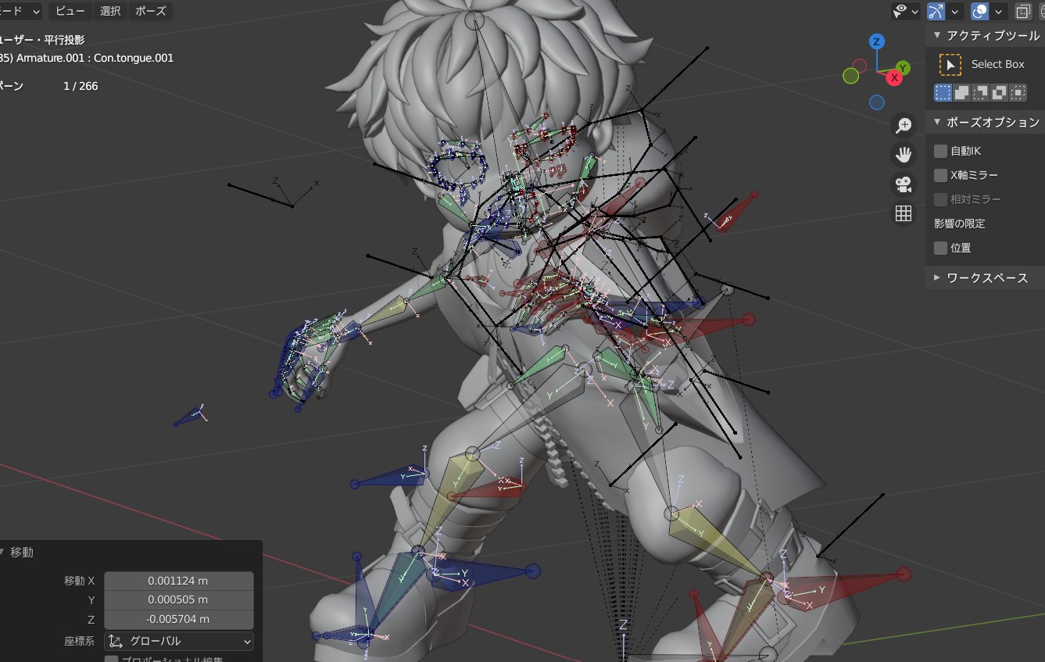Switch perspective/orthographic grid icon
The height and width of the screenshot is (662, 1045).
904,213
